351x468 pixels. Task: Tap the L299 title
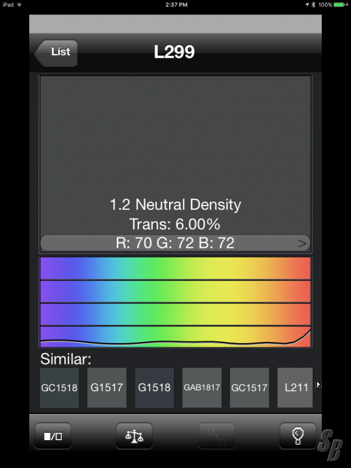[174, 51]
